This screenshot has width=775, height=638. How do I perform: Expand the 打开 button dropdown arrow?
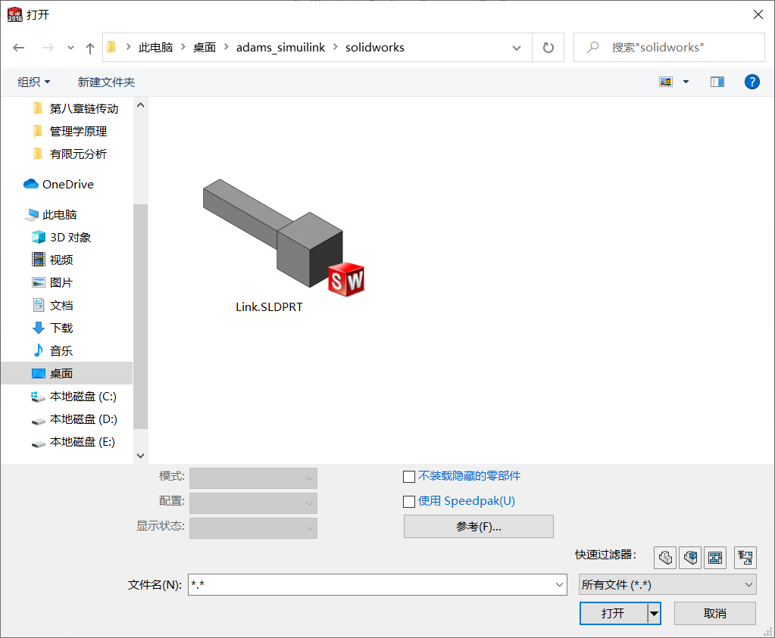pyautogui.click(x=652, y=613)
